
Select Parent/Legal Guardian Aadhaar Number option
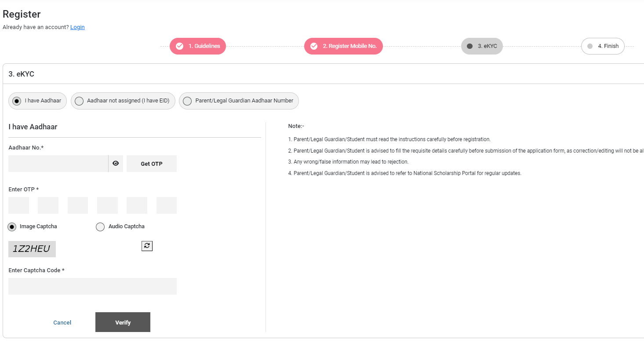click(239, 101)
